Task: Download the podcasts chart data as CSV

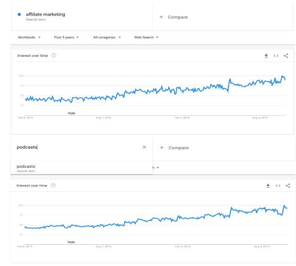Action: pos(268,186)
